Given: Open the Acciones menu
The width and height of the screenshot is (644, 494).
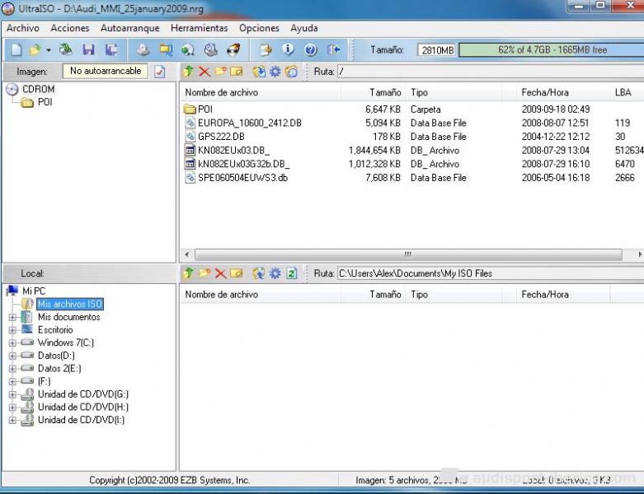Looking at the screenshot, I should point(70,28).
